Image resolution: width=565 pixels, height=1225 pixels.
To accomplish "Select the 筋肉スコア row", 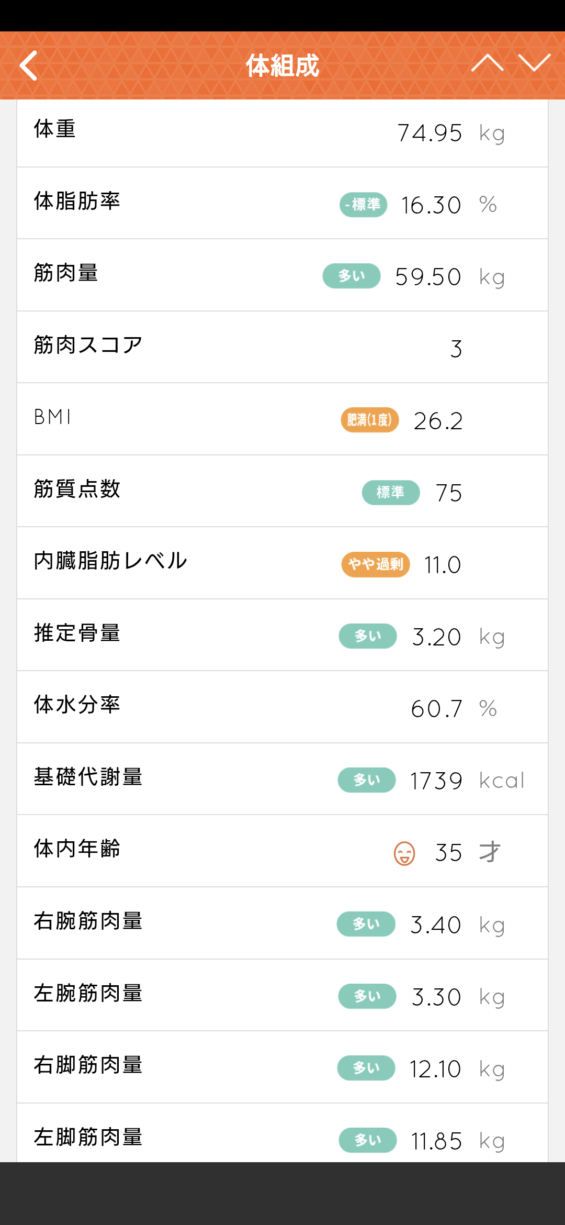I will (282, 348).
